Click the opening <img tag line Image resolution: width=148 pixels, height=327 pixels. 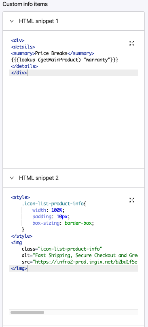point(17,243)
